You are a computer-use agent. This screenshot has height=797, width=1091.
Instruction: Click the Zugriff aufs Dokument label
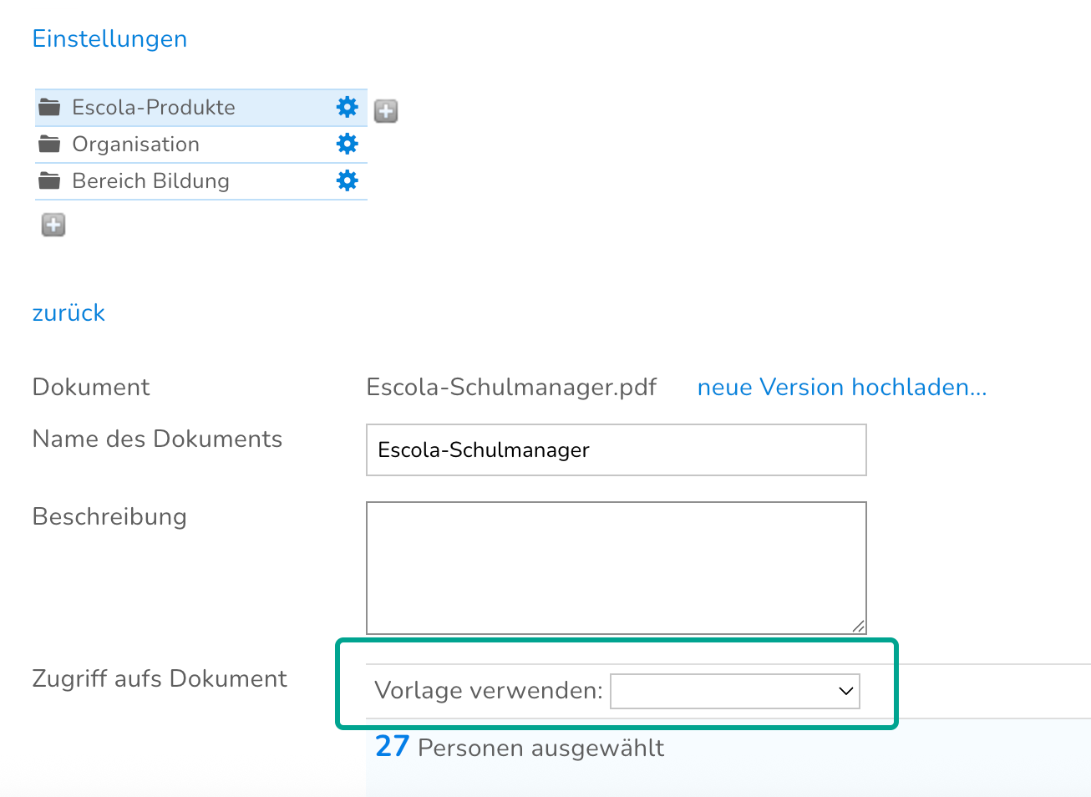coord(160,678)
